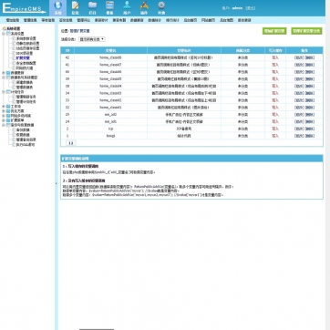Click the folder icon beside 工作流 tree node

(x=8, y=107)
